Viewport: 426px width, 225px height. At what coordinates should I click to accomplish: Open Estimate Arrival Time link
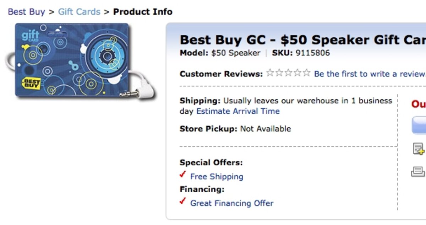tap(238, 111)
